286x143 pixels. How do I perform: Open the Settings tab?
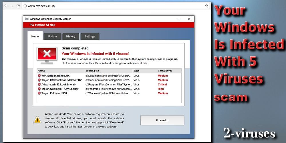(x=90, y=36)
